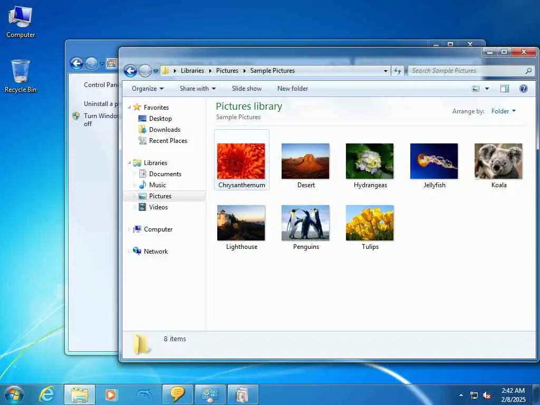The width and height of the screenshot is (540, 405).
Task: Open the Videos library
Action: click(158, 207)
